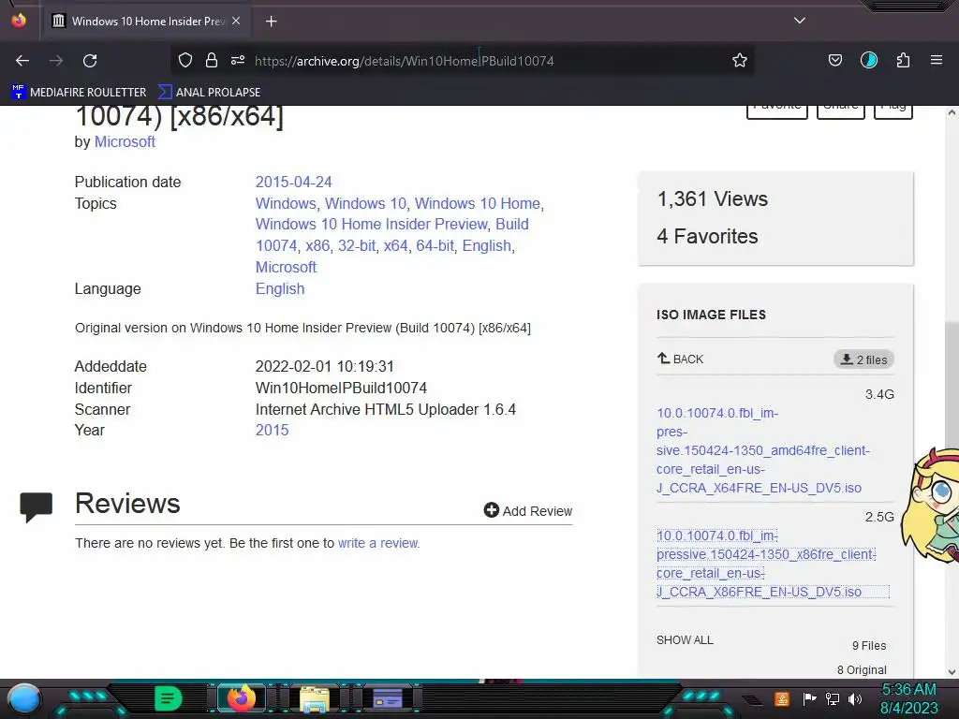This screenshot has width=959, height=719.
Task: Click the 4 Favorites text
Action: (x=707, y=237)
